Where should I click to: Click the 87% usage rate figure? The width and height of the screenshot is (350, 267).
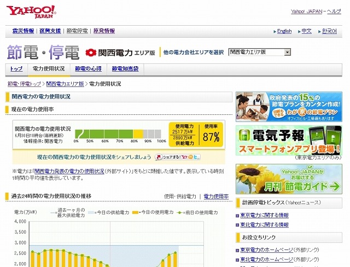[x=211, y=137]
